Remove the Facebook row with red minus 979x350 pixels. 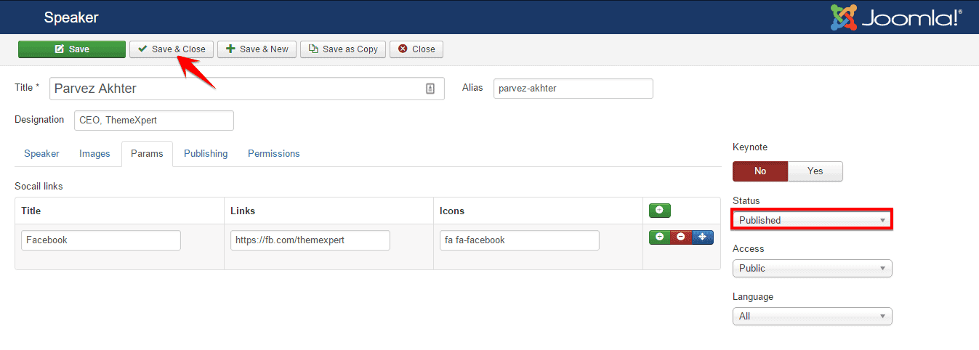(x=681, y=237)
